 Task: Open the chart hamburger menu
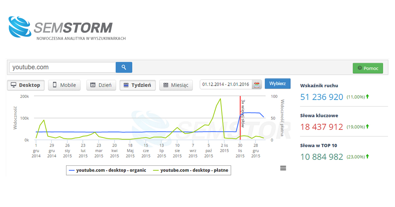pyautogui.click(x=283, y=168)
